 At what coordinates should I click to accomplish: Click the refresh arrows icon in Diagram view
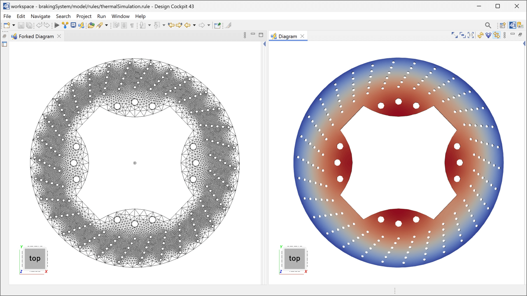click(480, 35)
